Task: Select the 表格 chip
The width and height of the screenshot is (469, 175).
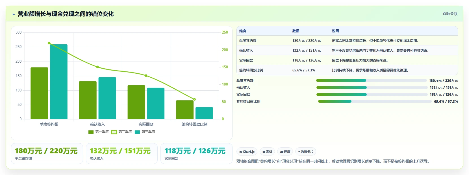Action: [267, 152]
